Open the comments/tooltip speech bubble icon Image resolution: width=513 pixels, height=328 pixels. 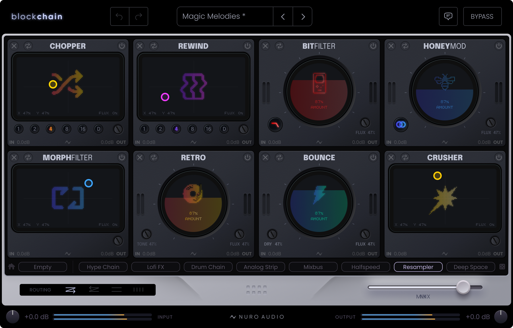point(448,17)
